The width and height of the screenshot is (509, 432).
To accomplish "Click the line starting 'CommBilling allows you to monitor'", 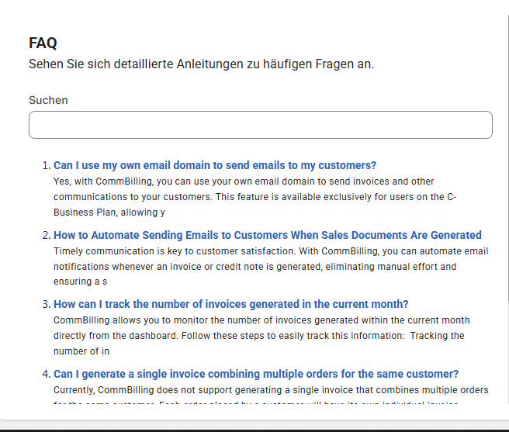I will [261, 320].
